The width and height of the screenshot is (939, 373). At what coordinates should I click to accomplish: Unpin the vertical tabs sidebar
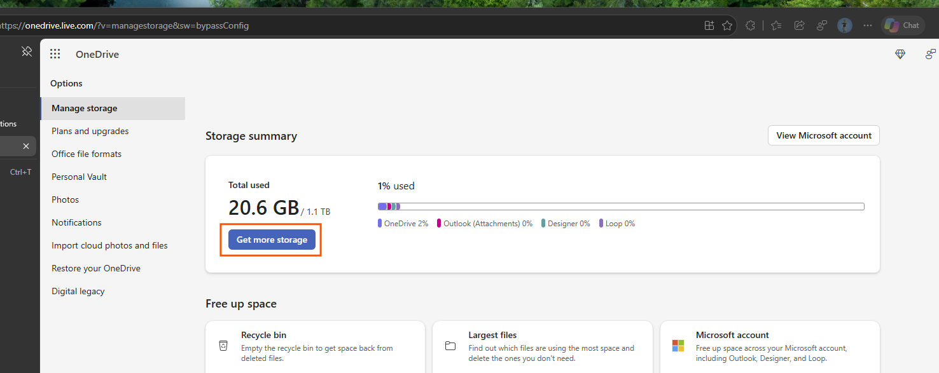[x=26, y=51]
